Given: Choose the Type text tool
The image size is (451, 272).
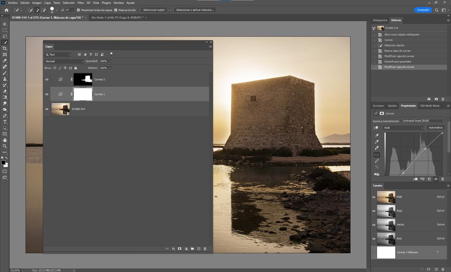Looking at the screenshot, I should 5,122.
